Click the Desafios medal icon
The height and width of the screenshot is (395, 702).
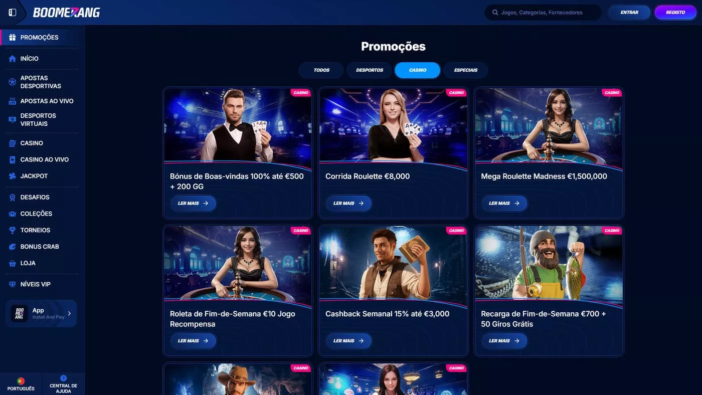[x=13, y=197]
